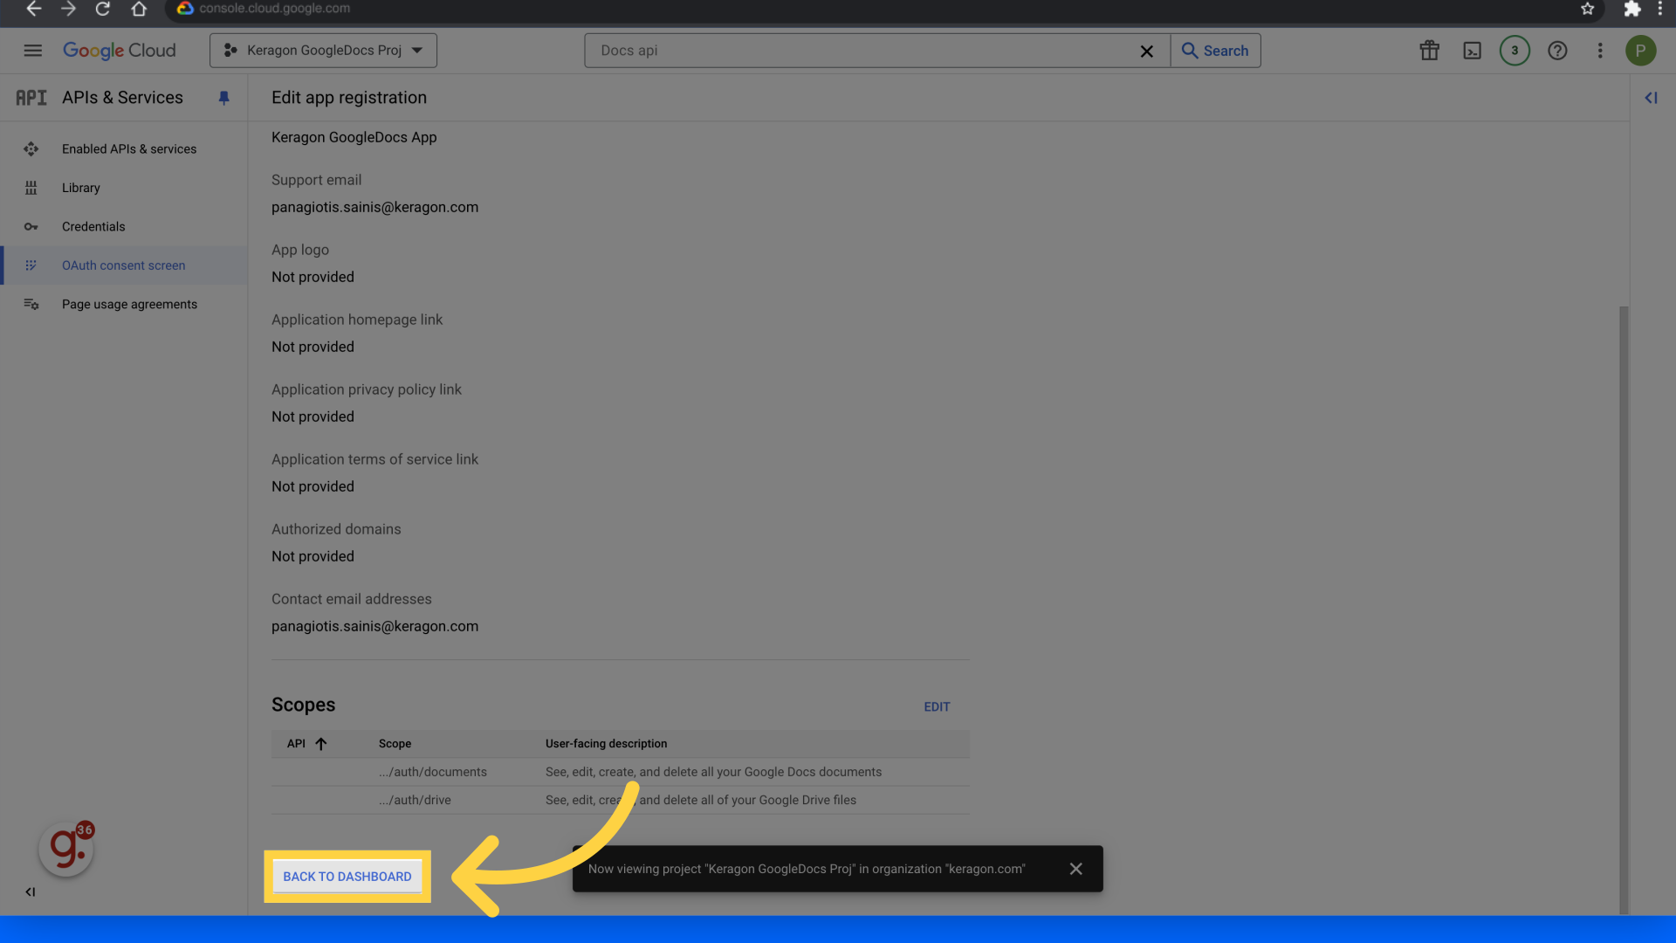Open the floating g. widget
Viewport: 1676px width, 943px height.
point(66,848)
